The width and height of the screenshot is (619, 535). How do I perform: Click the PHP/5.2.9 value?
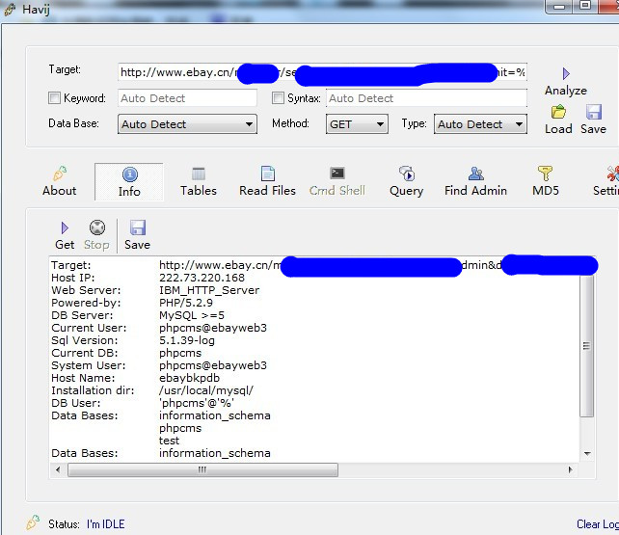pyautogui.click(x=186, y=303)
